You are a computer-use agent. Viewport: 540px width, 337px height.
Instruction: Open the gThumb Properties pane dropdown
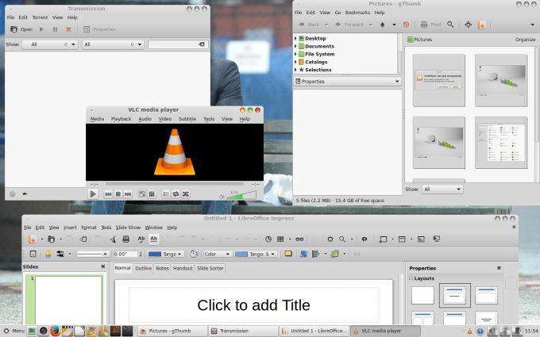click(347, 81)
